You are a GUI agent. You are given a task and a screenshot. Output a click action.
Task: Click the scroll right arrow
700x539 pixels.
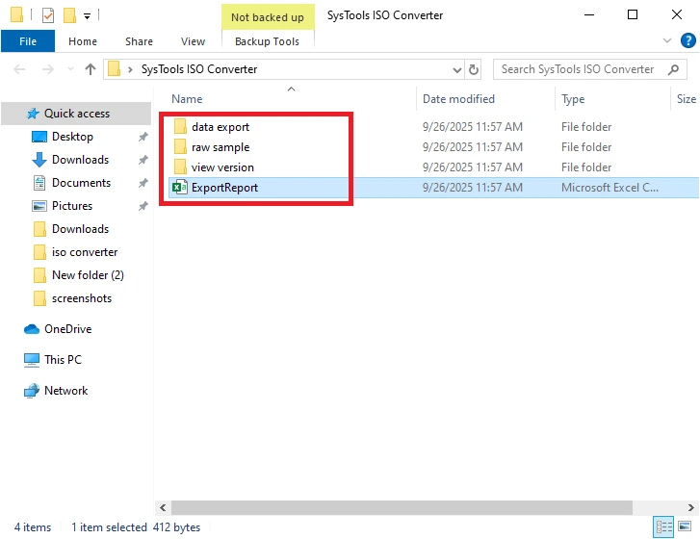click(x=691, y=507)
